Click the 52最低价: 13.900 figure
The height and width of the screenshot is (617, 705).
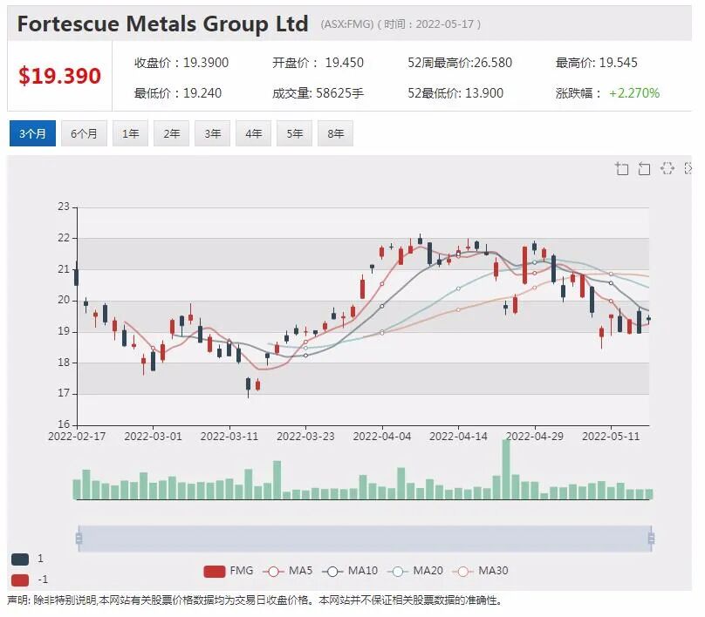pyautogui.click(x=455, y=93)
